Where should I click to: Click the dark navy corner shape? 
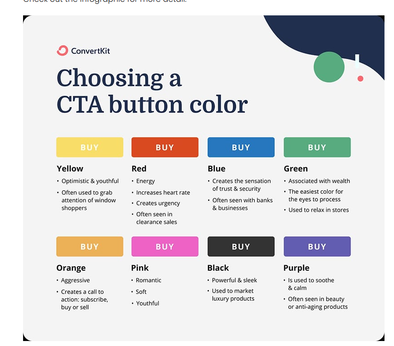[x=325, y=32]
